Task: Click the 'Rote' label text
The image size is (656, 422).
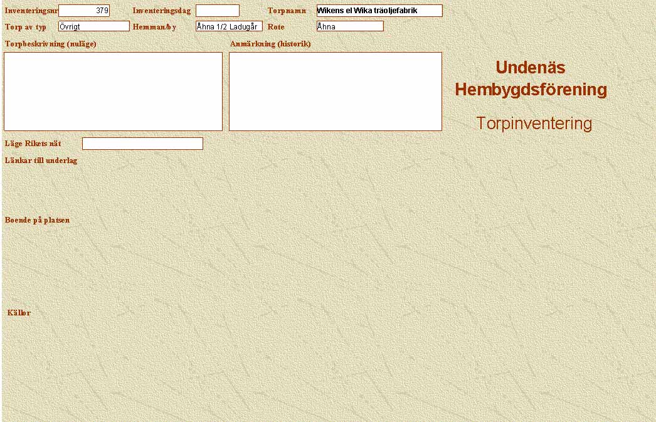Action: [276, 27]
